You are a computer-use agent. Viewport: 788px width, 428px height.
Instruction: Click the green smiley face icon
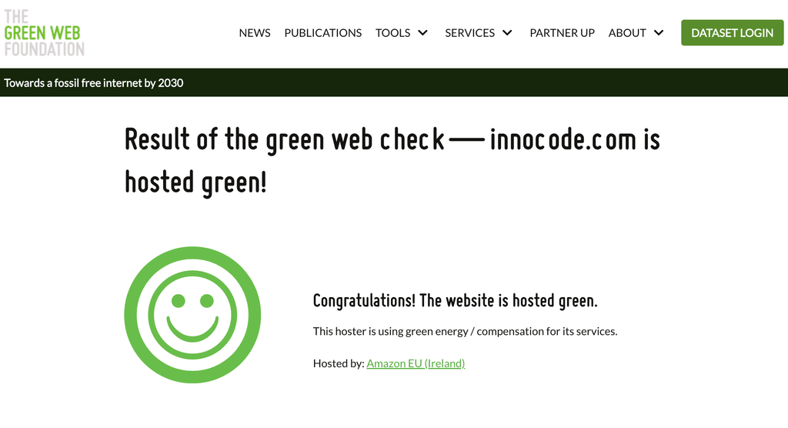pos(192,315)
